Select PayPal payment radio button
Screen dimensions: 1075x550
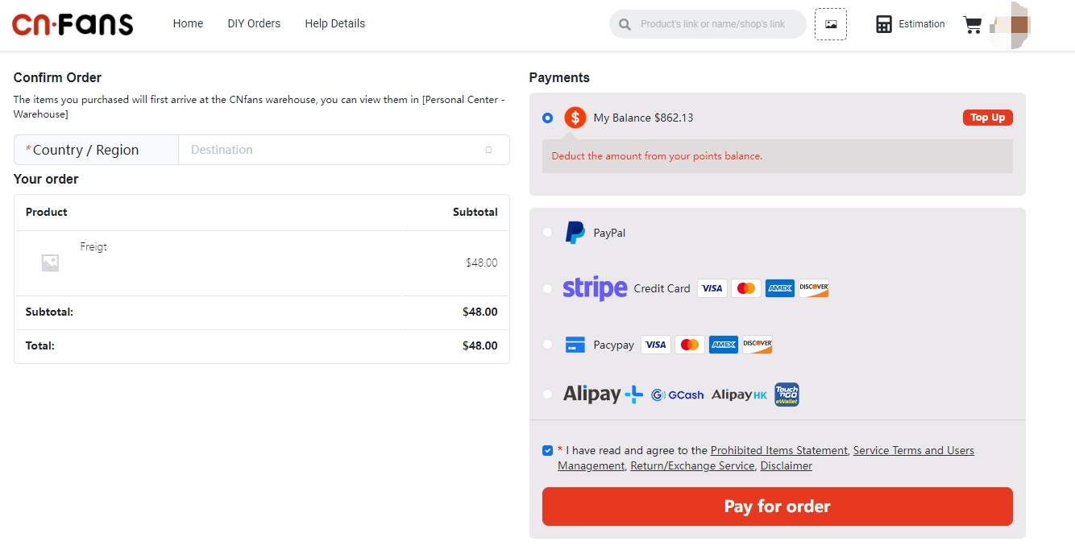pos(548,233)
